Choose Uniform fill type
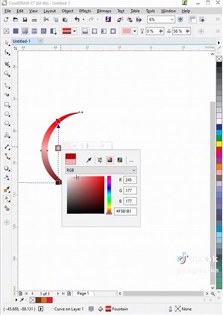 [x=16, y=31]
